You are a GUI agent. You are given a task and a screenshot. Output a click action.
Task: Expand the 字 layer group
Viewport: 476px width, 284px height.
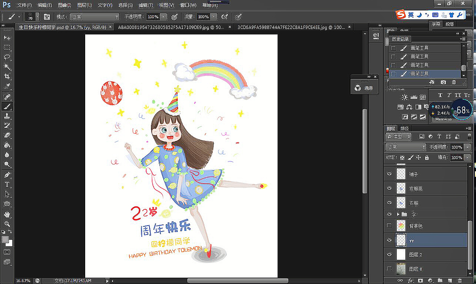[x=398, y=214]
